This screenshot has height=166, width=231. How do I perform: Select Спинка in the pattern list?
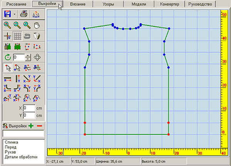coord(12,142)
